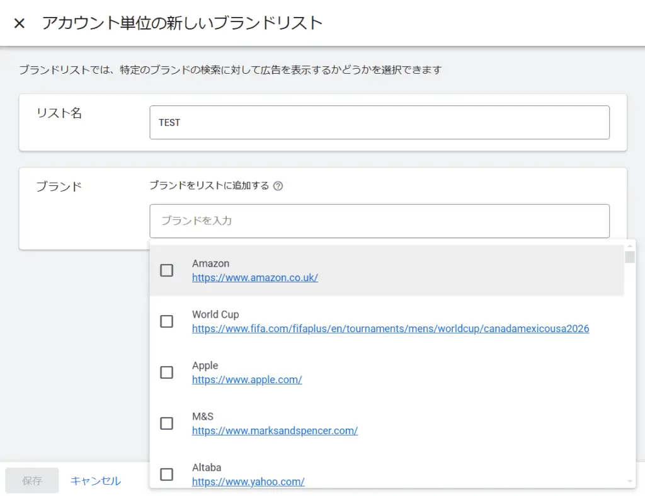This screenshot has height=496, width=645.
Task: Enable the M&S brand checkbox
Action: pos(166,424)
